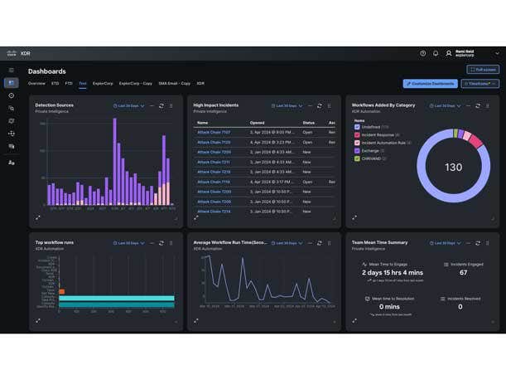Click the Customize Dashboards button
The width and height of the screenshot is (506, 380).
click(430, 84)
